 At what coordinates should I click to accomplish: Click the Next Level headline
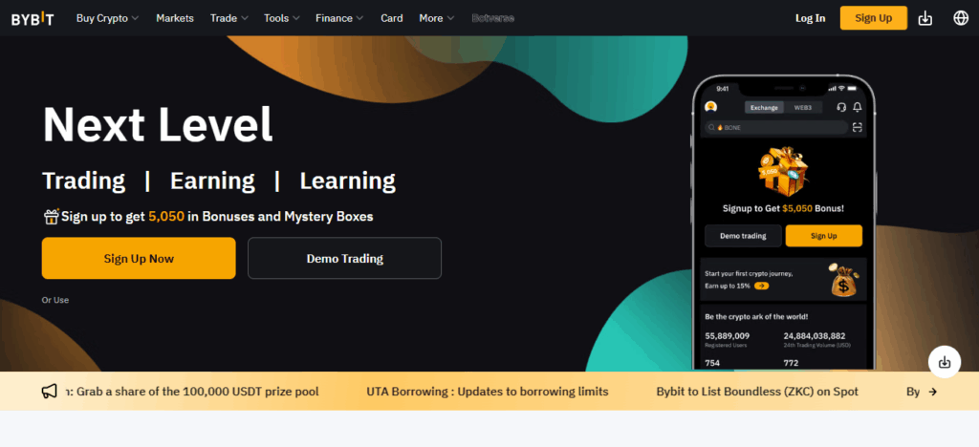pyautogui.click(x=158, y=125)
